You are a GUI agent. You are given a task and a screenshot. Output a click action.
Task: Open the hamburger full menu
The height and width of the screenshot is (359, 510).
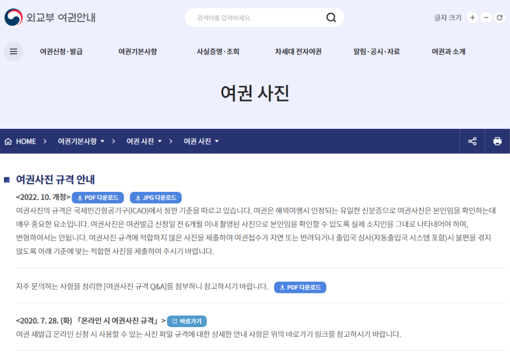(x=13, y=52)
